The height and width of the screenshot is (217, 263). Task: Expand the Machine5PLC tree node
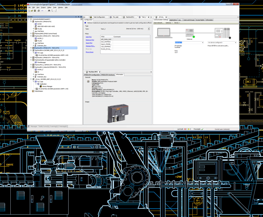(31, 58)
